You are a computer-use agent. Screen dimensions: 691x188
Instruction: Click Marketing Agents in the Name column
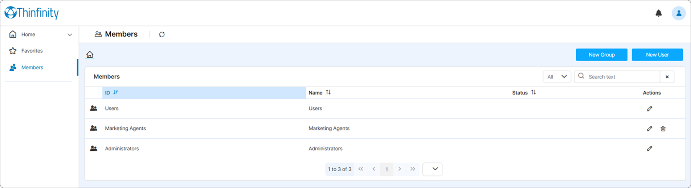(329, 128)
